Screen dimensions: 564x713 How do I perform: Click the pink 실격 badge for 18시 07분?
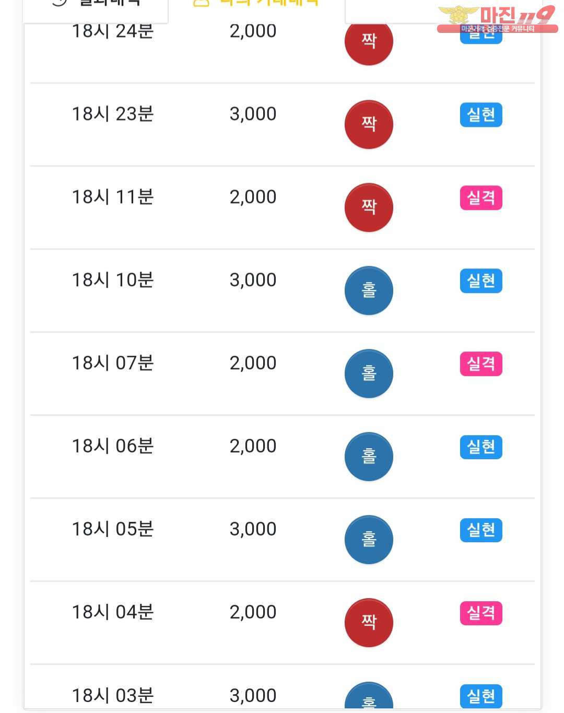coord(481,364)
